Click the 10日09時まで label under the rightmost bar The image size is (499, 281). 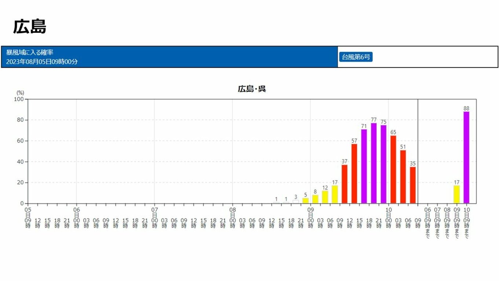pyautogui.click(x=466, y=223)
